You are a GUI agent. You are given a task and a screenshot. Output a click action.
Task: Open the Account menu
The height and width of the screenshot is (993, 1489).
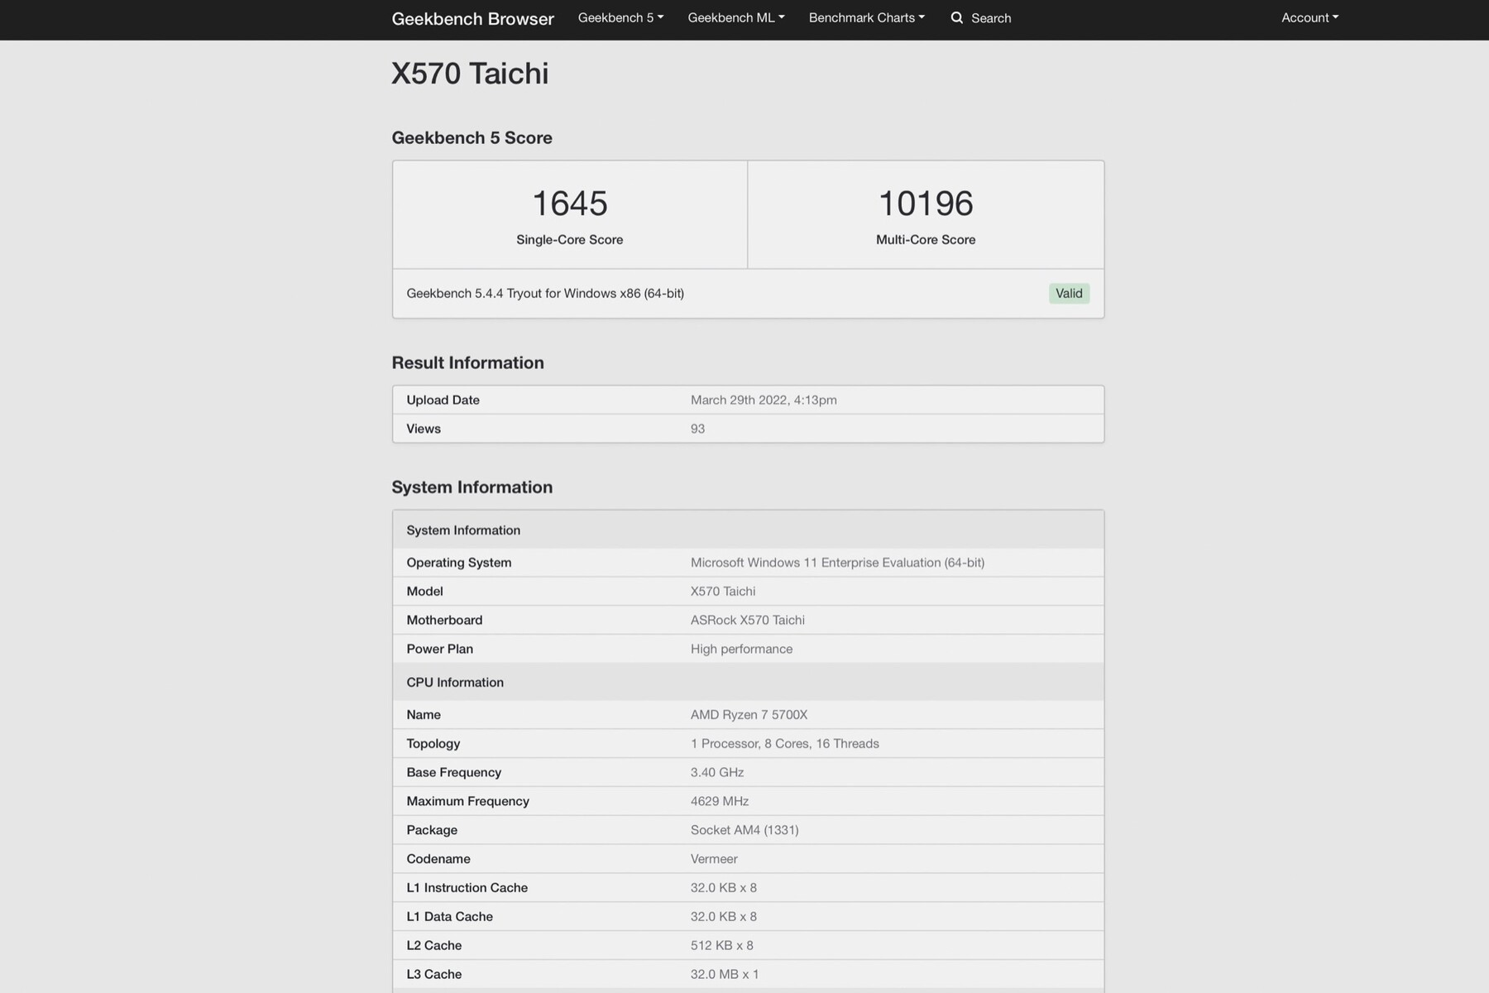pos(1309,18)
